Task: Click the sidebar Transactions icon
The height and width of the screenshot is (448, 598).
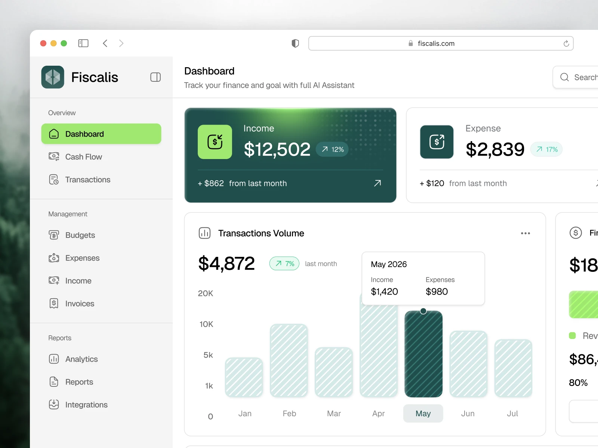Action: [54, 180]
